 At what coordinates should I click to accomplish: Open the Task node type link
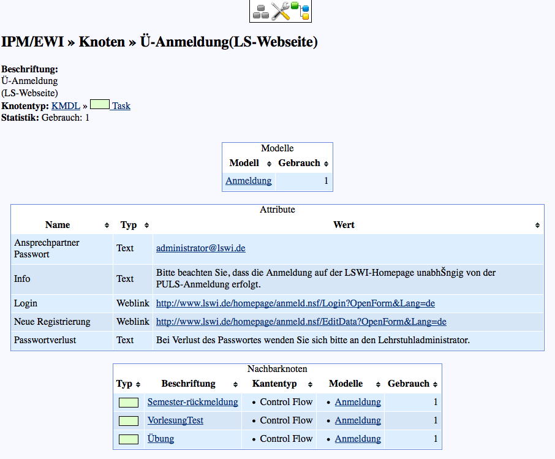tap(121, 106)
